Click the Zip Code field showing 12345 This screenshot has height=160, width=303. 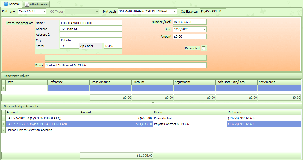click(x=113, y=46)
